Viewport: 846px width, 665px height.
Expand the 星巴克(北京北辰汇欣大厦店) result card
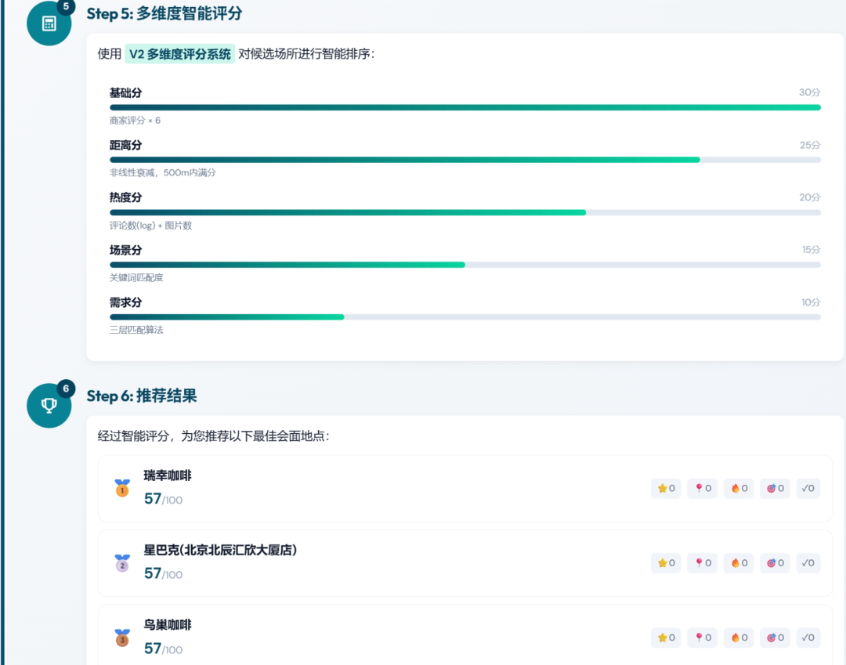pos(392,562)
